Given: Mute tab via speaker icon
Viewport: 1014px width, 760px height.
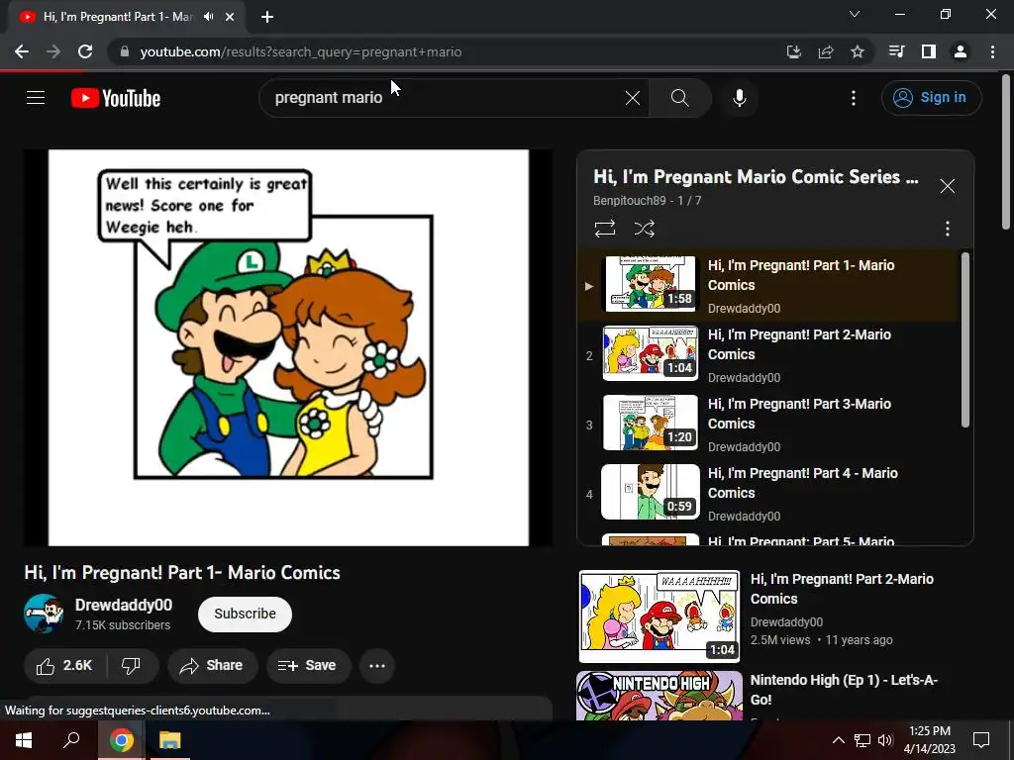Looking at the screenshot, I should point(208,17).
